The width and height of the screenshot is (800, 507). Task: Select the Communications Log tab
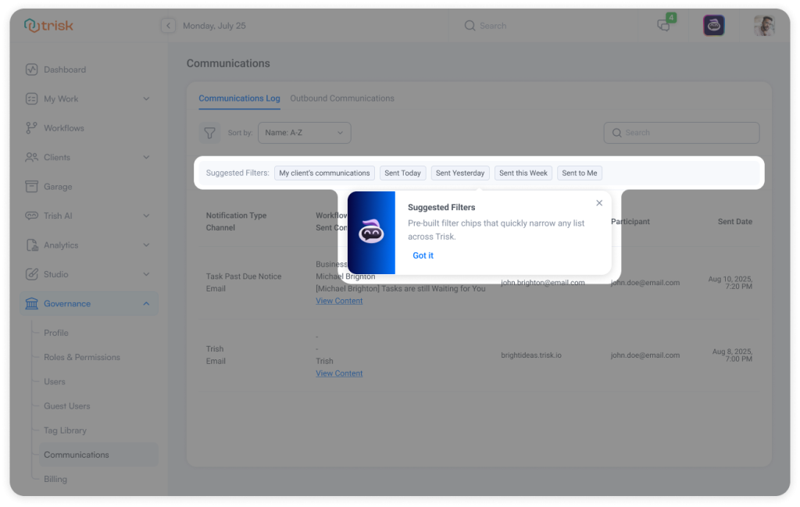pos(239,98)
